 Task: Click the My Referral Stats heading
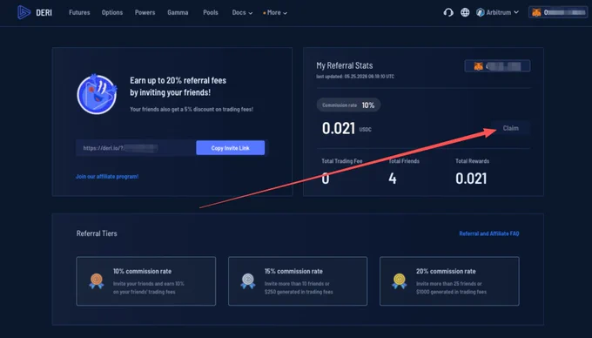345,65
